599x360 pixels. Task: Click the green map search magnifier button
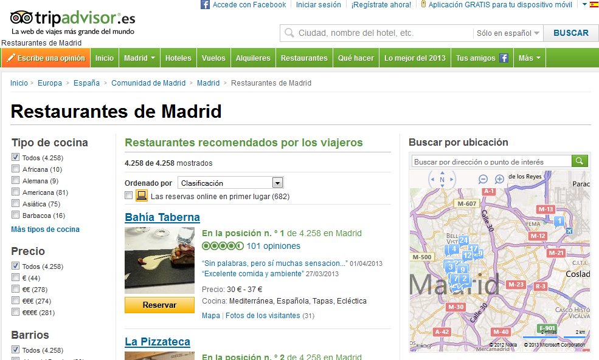click(580, 161)
